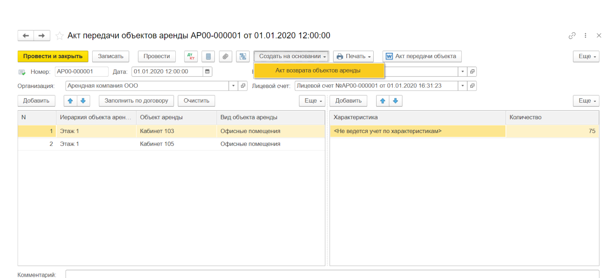Add document to favorites with star
This screenshot has height=278, width=615.
pyautogui.click(x=60, y=36)
